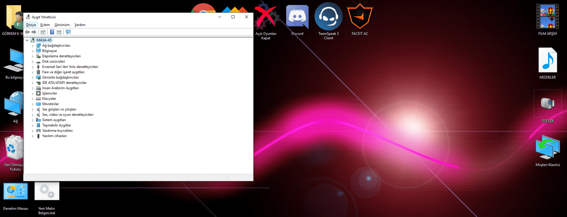Image resolution: width=567 pixels, height=217 pixels.
Task: Select the İşlemciler processor icon
Action: point(38,93)
